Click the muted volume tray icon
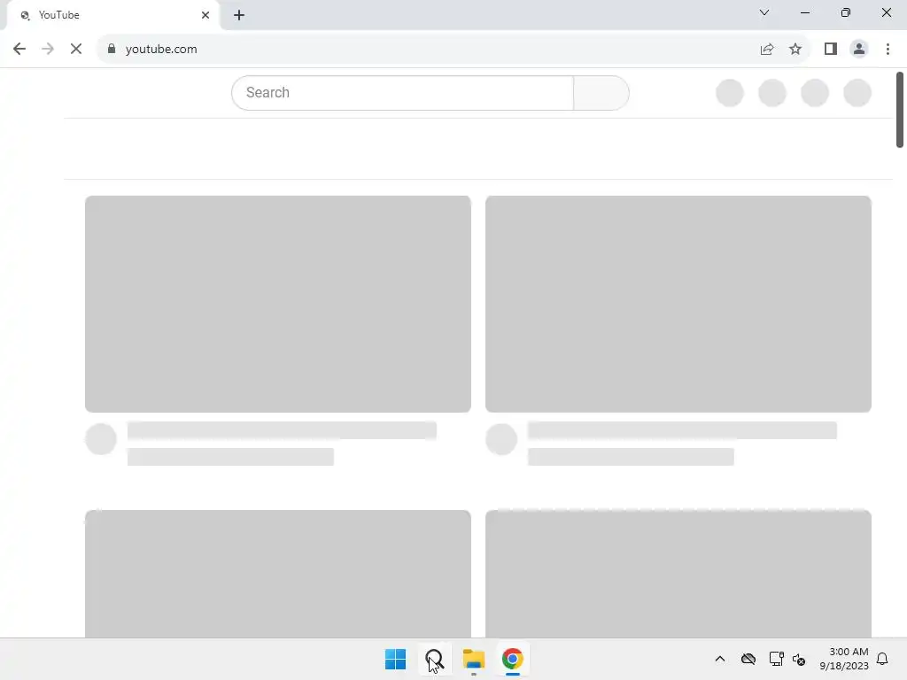 [799, 659]
